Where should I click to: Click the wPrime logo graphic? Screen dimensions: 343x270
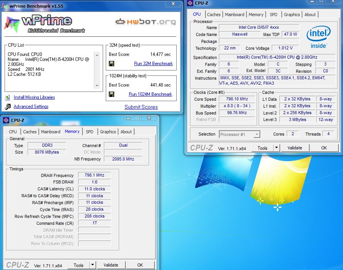click(44, 24)
